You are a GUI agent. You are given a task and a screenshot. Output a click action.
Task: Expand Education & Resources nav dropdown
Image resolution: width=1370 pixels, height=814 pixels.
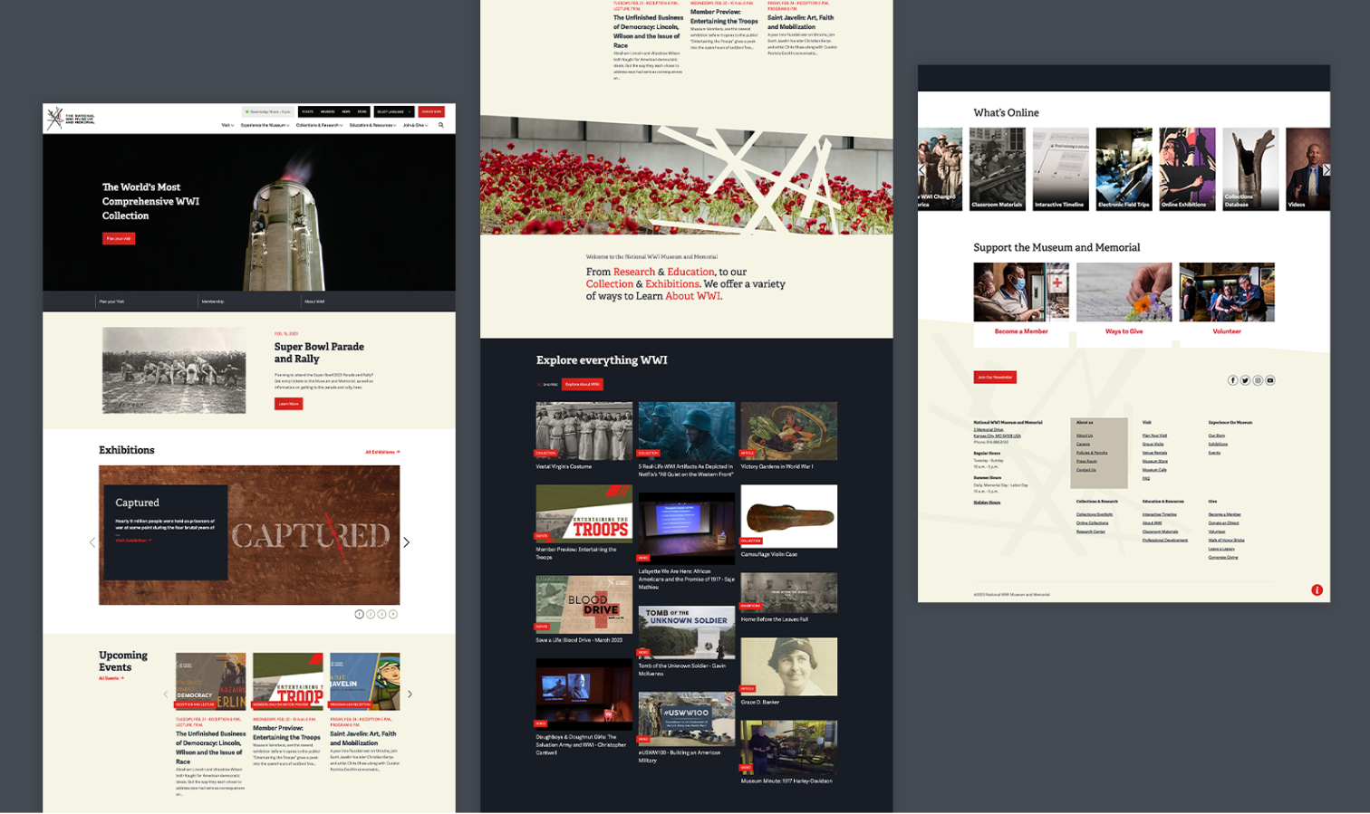click(372, 125)
